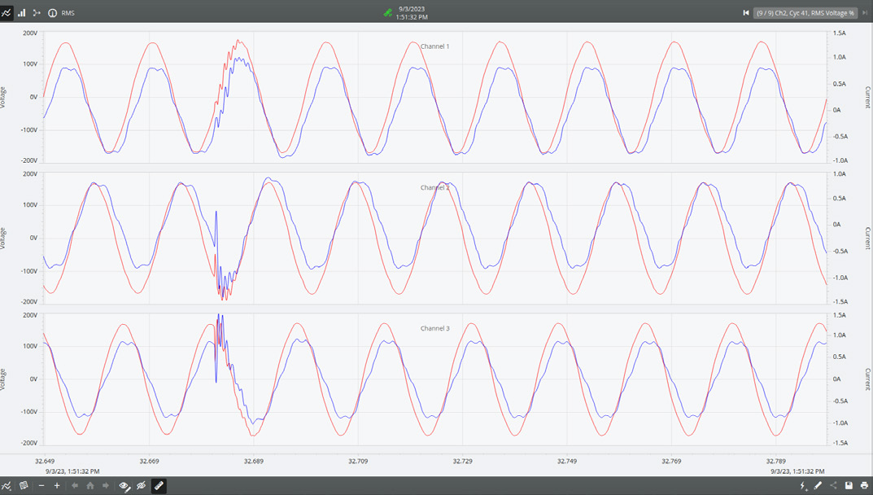Toggle annotations with the eye-pencil icon
This screenshot has width=873, height=495.
point(123,486)
